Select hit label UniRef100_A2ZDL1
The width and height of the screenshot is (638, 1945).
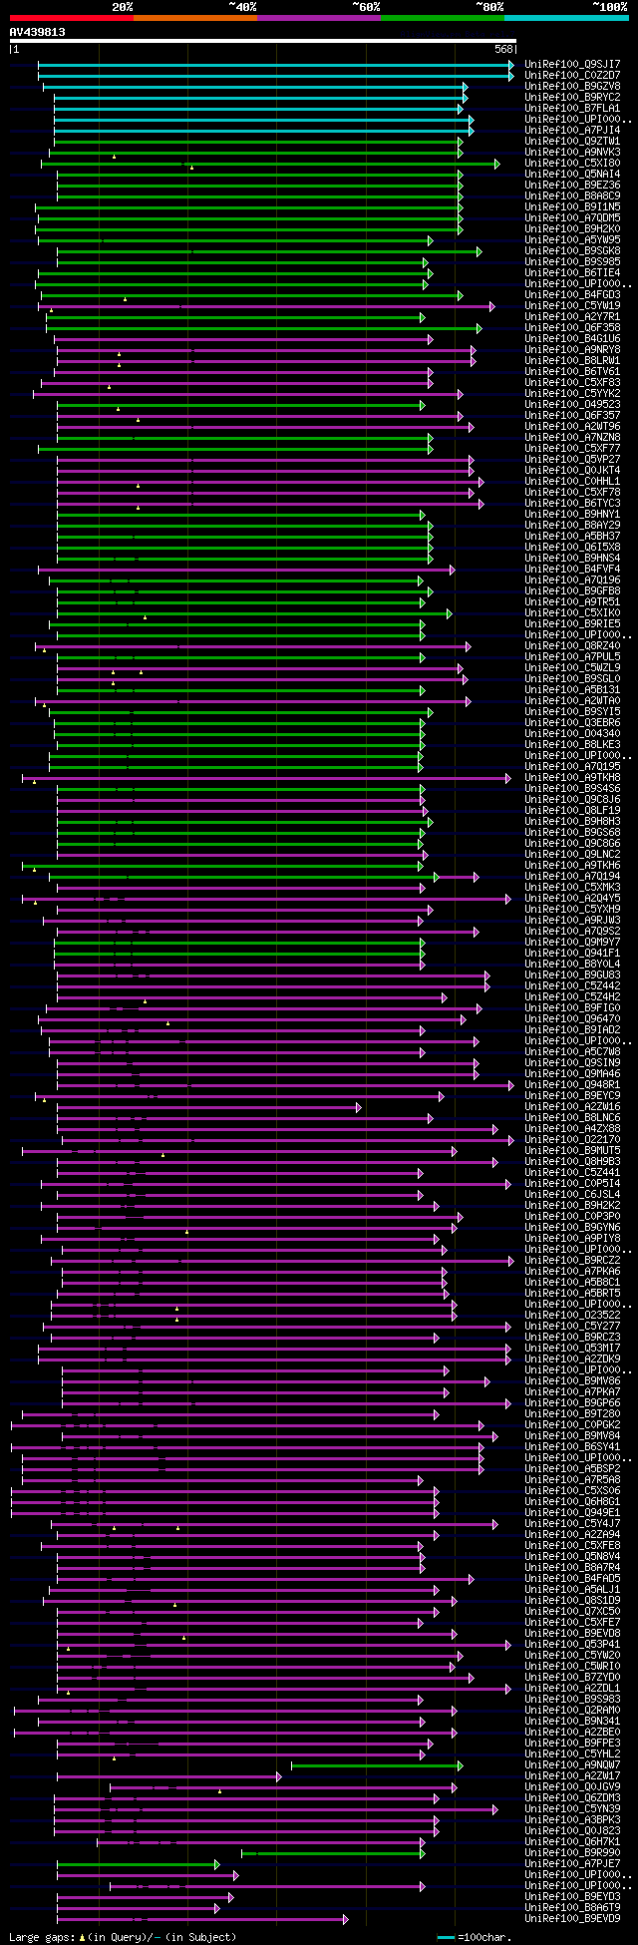[572, 1688]
